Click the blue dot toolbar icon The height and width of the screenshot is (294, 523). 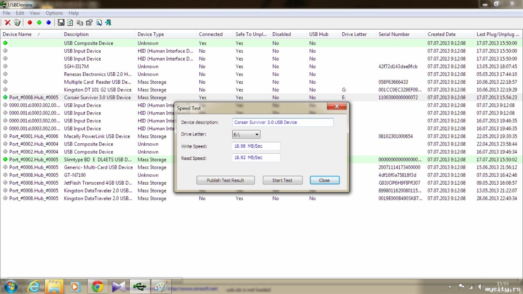click(48, 23)
